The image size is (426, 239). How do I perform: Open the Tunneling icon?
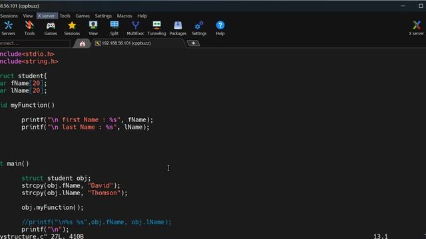pos(156,28)
